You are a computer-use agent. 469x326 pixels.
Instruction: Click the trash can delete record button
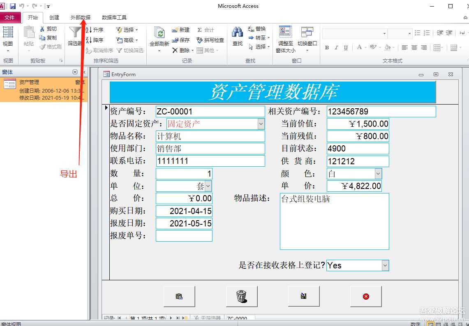242,296
